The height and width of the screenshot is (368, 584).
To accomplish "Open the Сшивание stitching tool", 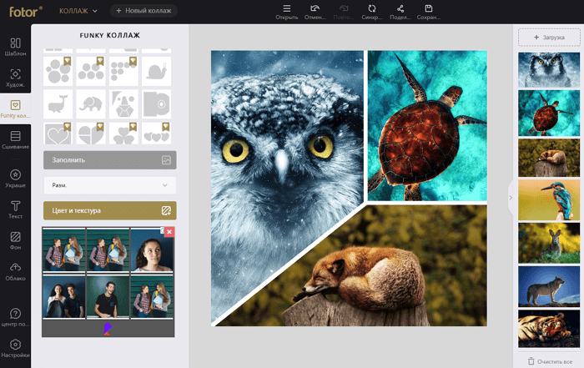I will (15, 139).
